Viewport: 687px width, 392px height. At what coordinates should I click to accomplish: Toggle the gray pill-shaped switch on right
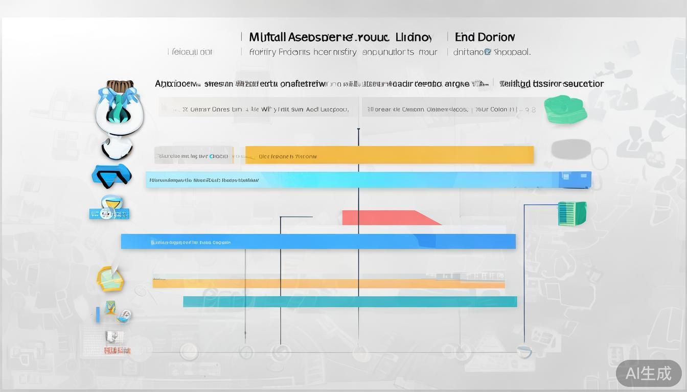click(571, 150)
